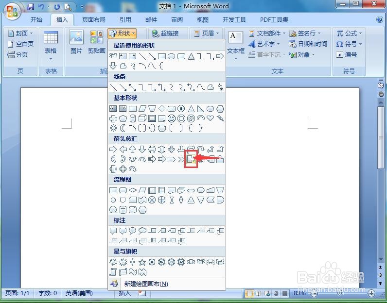
Task: Switch to Web Layout view
Action: point(267,293)
